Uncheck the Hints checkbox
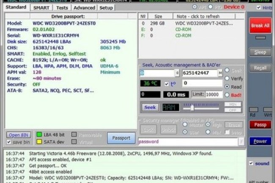 click(258, 8)
